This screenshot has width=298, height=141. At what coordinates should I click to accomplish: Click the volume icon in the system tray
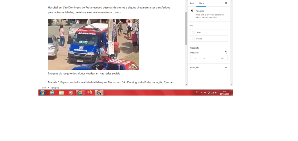[216, 93]
